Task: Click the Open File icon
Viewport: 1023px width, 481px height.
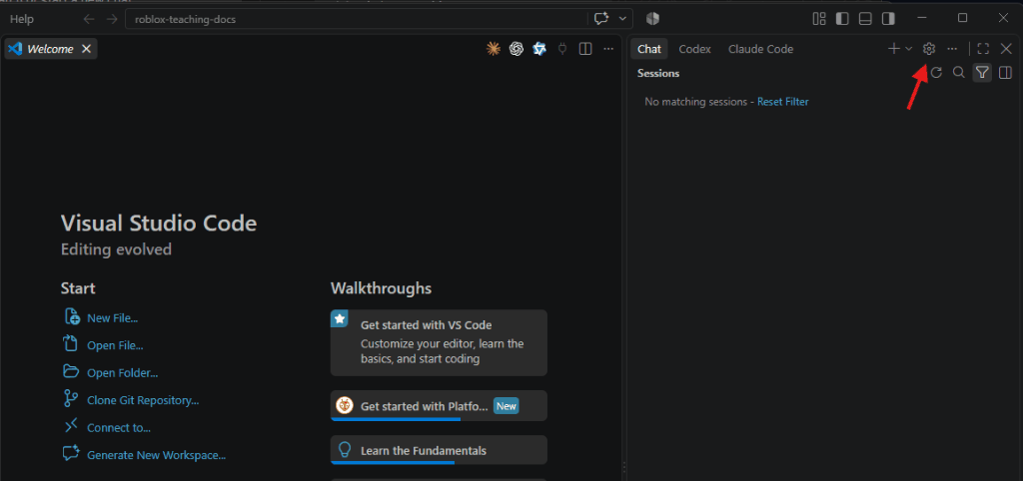Action: coord(71,343)
